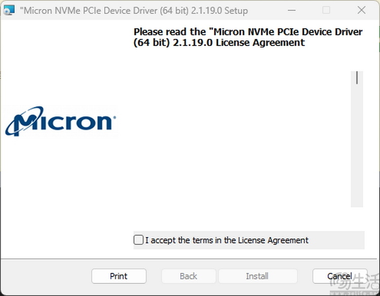This screenshot has width=380, height=296.
Task: Click the installer icon in title bar
Action: [x=8, y=10]
